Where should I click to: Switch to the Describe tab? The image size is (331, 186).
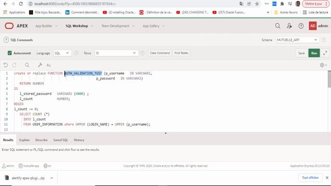41,140
